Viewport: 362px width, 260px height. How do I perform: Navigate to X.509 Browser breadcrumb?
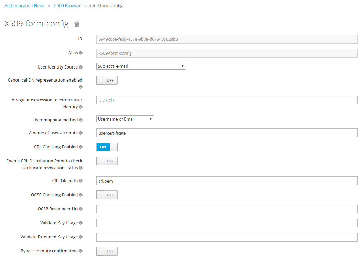[x=67, y=6]
